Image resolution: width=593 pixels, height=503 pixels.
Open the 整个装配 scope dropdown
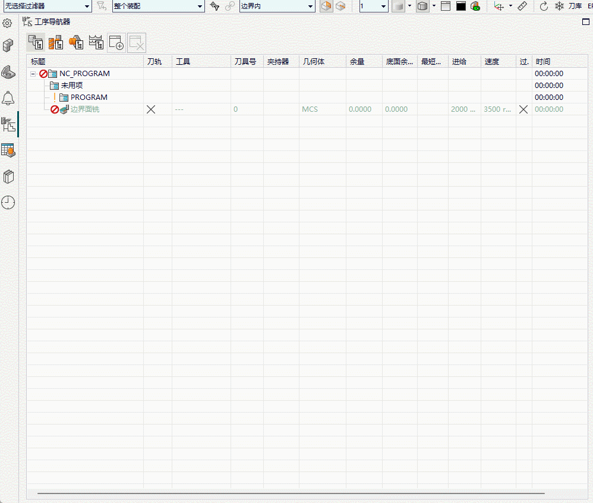coord(158,6)
